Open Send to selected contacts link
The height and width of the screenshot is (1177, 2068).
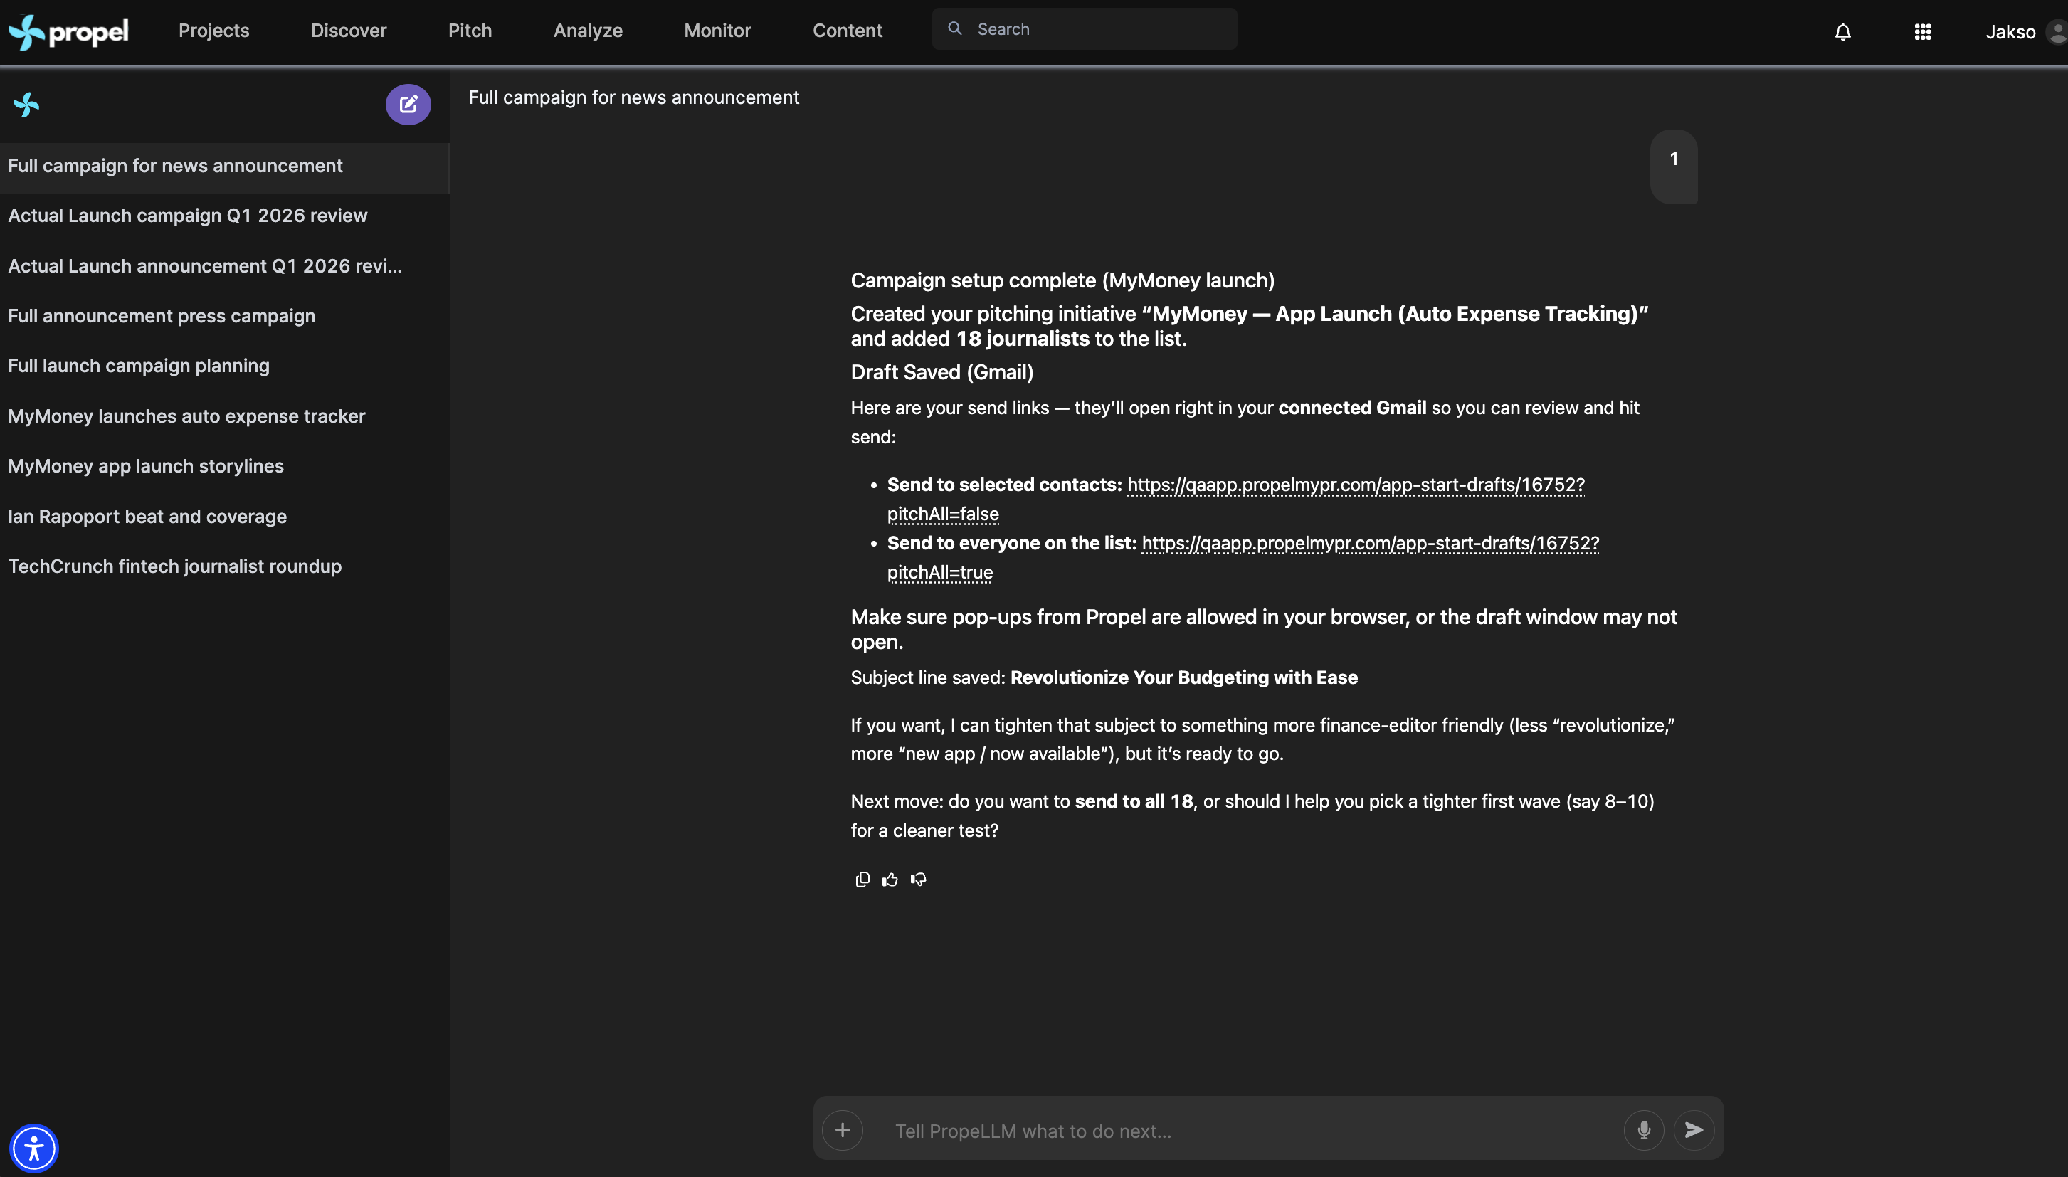[1355, 484]
